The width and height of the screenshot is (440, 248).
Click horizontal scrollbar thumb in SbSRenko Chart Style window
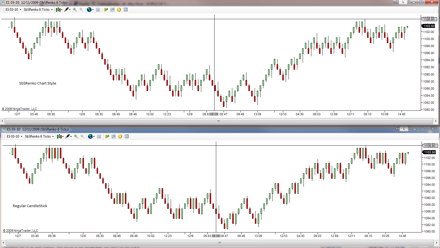click(x=219, y=121)
